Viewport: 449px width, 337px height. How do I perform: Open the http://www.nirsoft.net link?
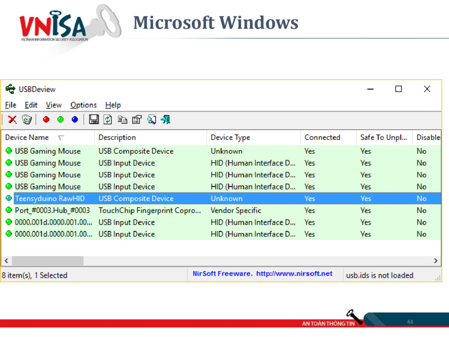point(294,274)
